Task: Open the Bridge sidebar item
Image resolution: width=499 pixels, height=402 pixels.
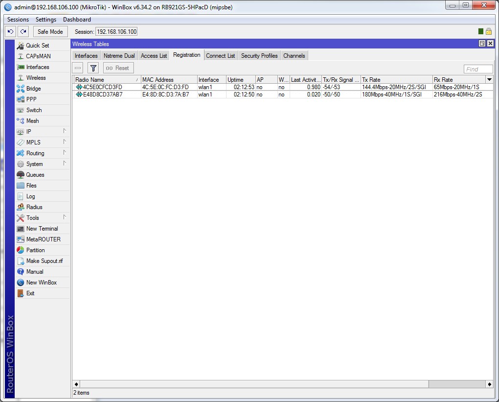Action: (33, 89)
